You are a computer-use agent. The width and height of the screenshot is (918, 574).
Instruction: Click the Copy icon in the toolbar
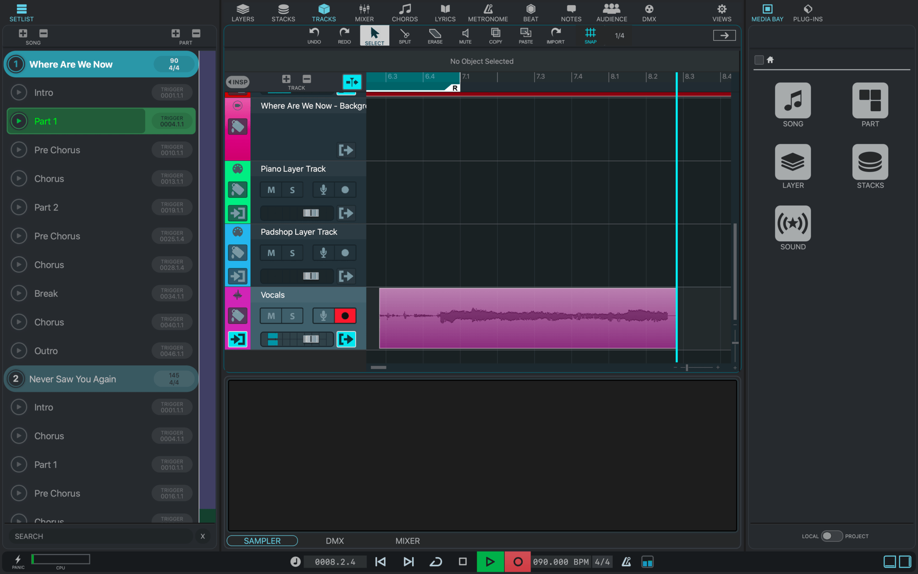click(x=495, y=35)
